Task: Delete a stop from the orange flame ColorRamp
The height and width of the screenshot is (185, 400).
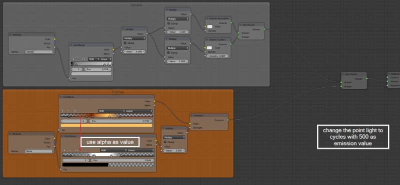Action: (68, 111)
